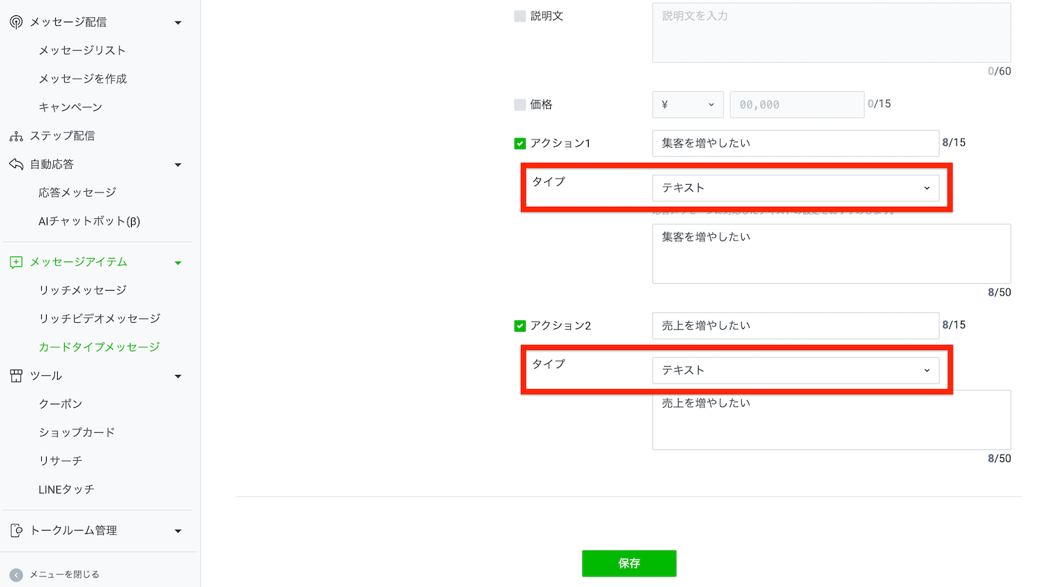The width and height of the screenshot is (1046, 587).
Task: Click the 説明文 description text area
Action: 831,33
